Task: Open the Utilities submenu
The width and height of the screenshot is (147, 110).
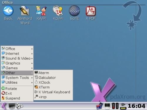Action: pos(17,82)
